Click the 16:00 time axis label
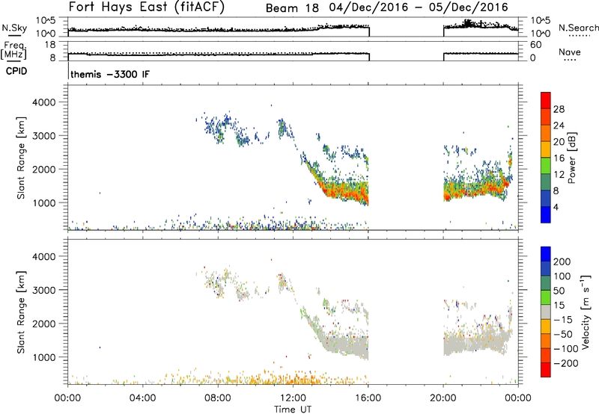This screenshot has height=414, width=599. 368,398
